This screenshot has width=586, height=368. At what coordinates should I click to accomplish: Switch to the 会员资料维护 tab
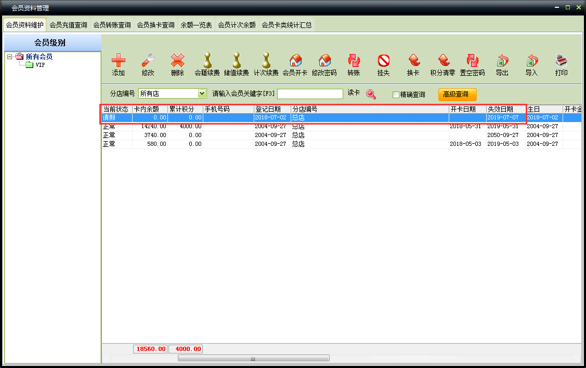click(x=24, y=25)
